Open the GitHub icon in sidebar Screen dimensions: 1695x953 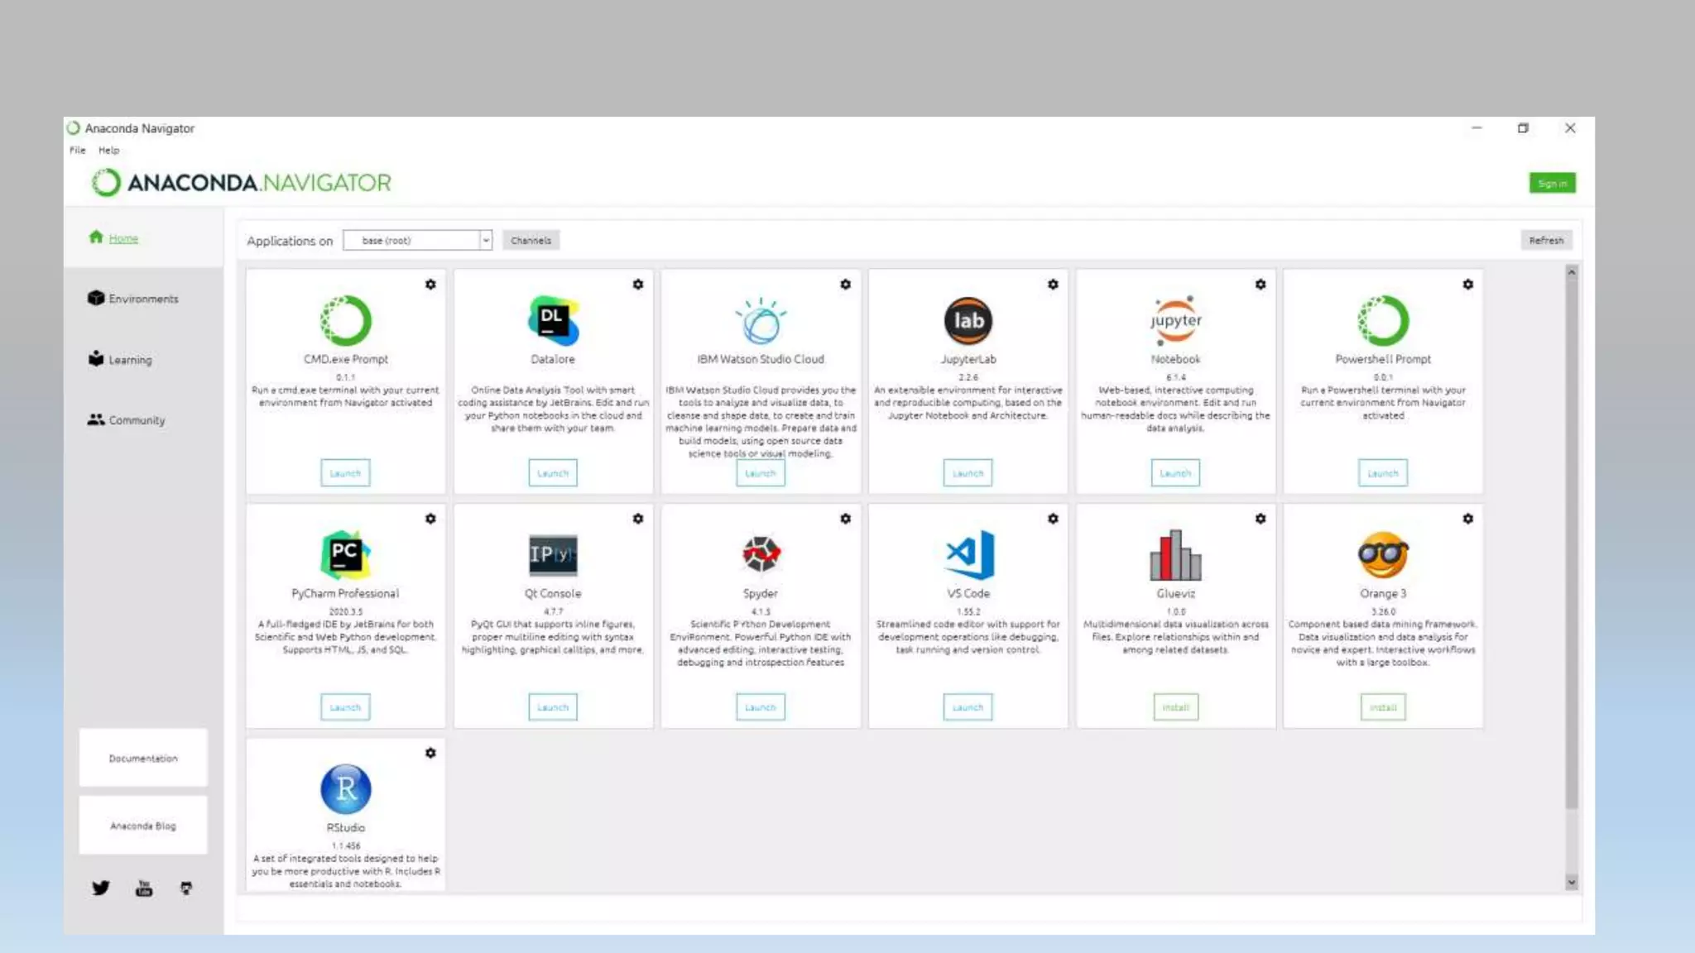(186, 888)
